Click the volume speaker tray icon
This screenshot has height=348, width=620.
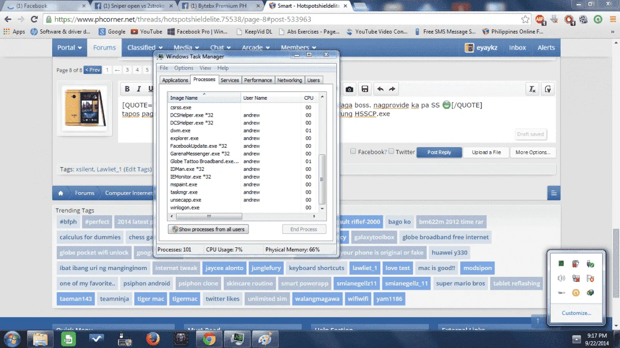(x=561, y=278)
